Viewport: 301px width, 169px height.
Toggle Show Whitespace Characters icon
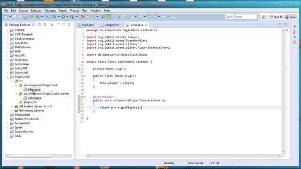tap(125, 17)
